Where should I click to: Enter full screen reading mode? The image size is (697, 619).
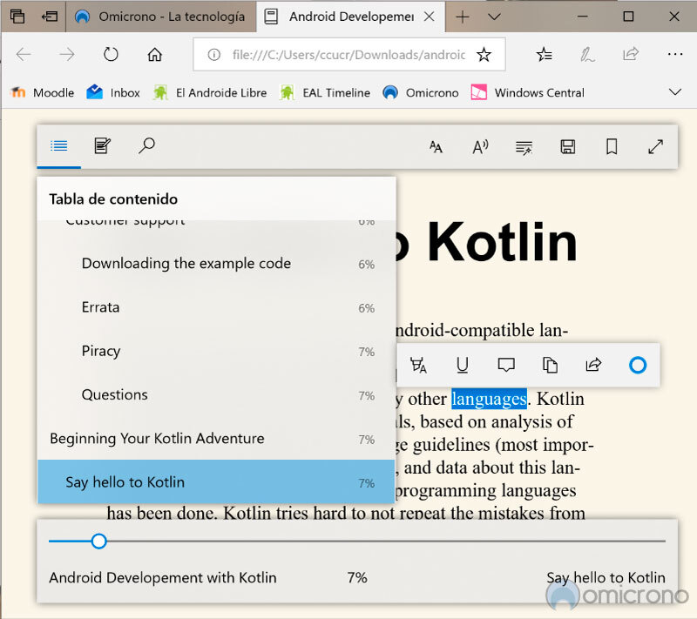point(656,146)
